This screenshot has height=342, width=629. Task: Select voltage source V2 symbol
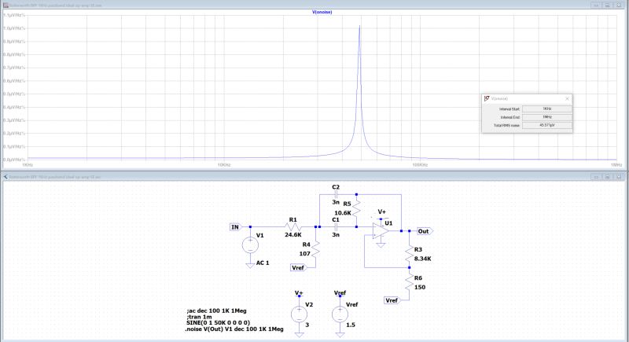(x=299, y=314)
